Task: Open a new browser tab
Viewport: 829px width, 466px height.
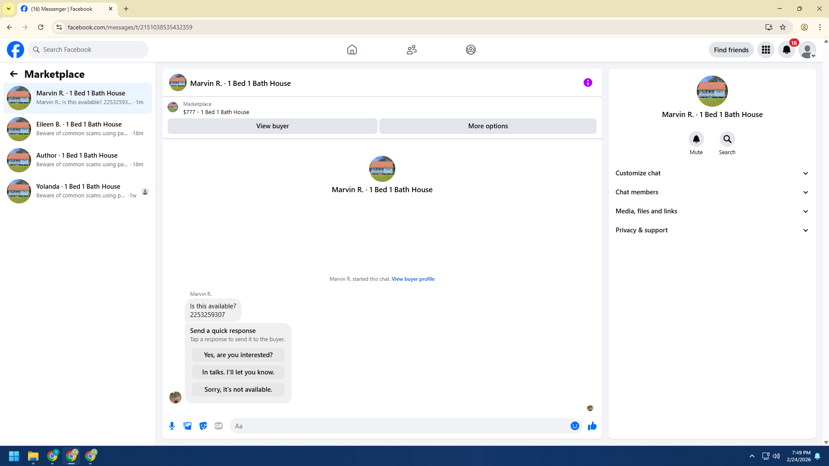Action: (x=126, y=9)
